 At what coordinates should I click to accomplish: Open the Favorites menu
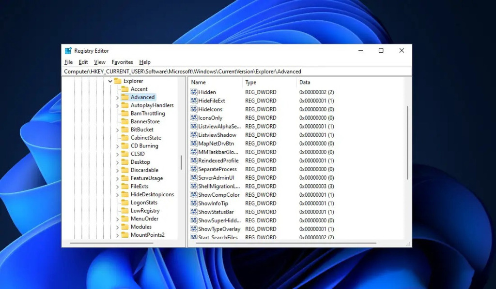pos(122,62)
